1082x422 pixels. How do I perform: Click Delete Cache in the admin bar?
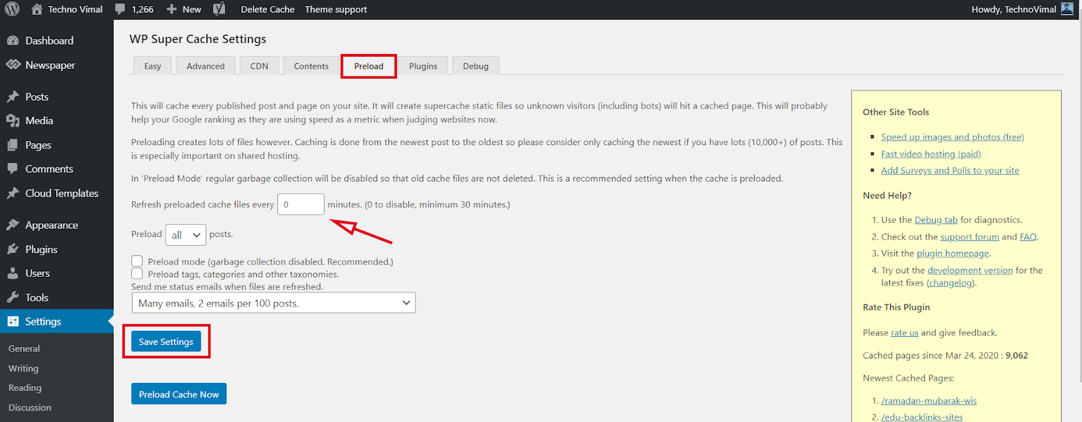point(268,9)
